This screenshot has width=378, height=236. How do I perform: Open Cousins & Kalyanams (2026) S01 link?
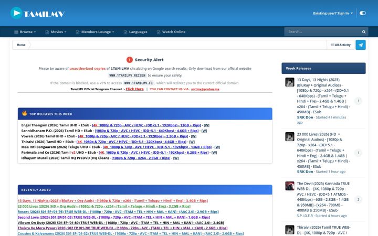click(x=131, y=233)
